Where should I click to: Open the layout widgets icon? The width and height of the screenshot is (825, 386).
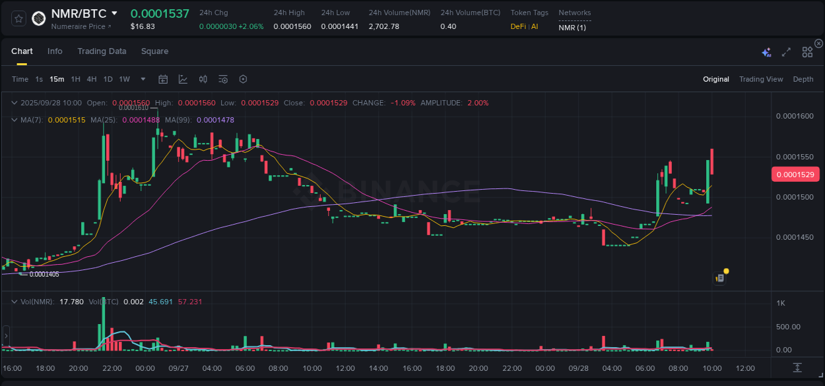807,51
